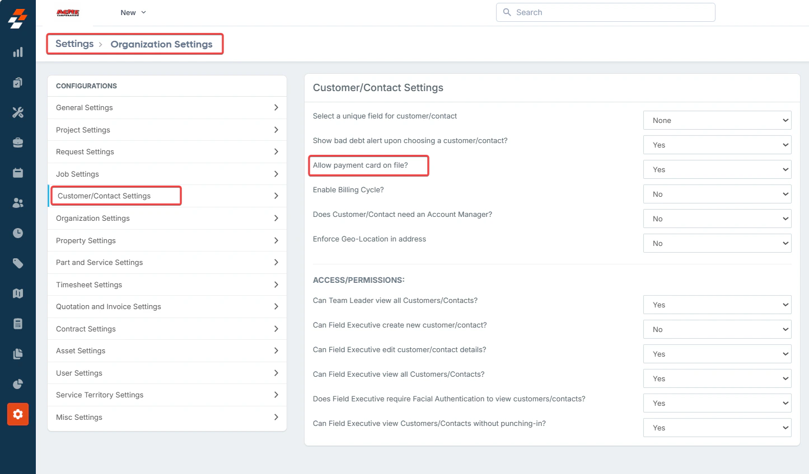Open Quotation and Invoice Settings
This screenshot has height=474, width=809.
click(x=167, y=306)
